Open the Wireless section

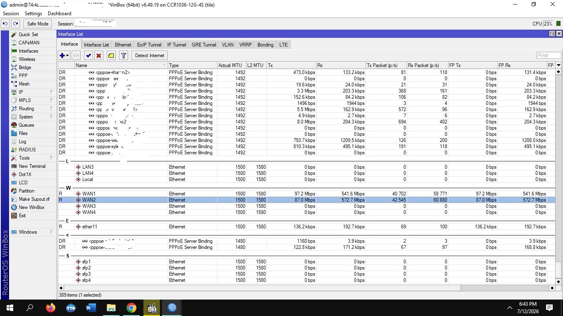27,59
